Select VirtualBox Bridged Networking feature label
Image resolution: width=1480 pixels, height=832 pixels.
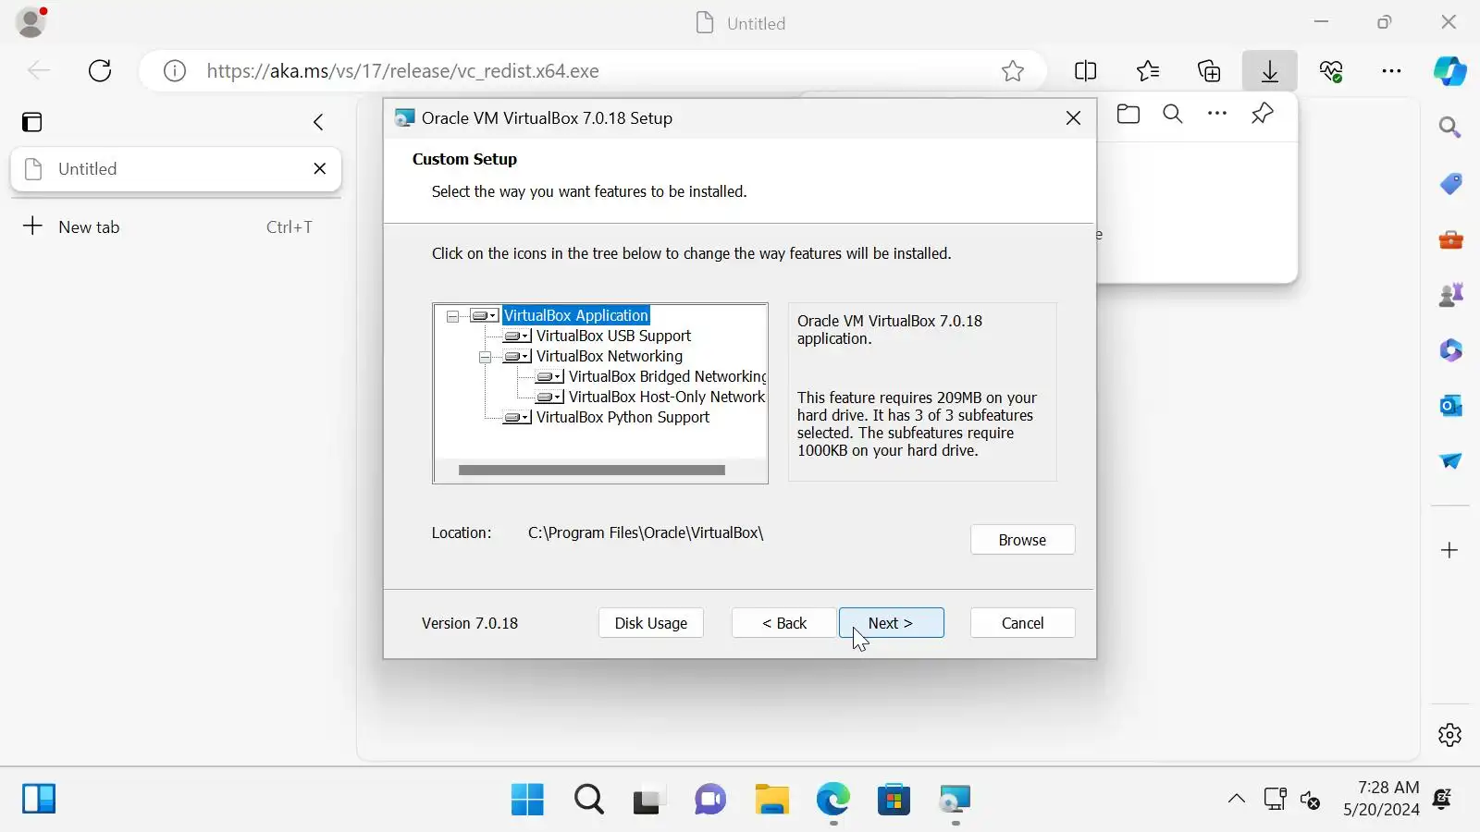[667, 376]
